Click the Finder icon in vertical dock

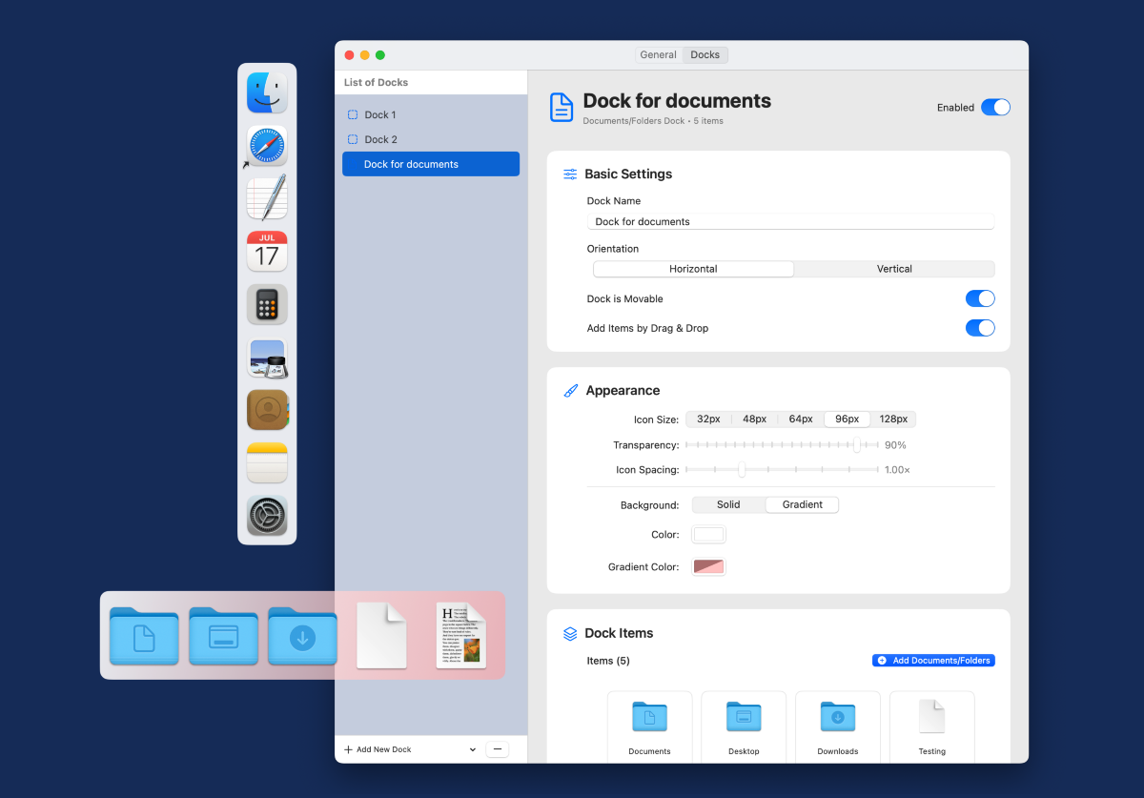[x=267, y=93]
